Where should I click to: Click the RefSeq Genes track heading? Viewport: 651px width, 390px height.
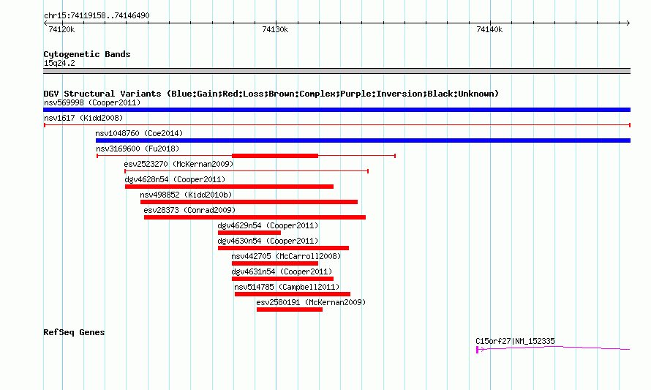tap(74, 332)
